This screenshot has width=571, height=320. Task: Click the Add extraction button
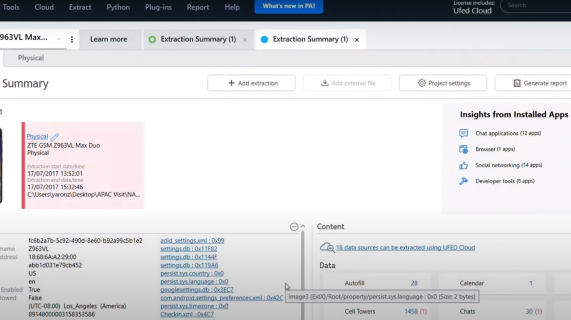[251, 83]
